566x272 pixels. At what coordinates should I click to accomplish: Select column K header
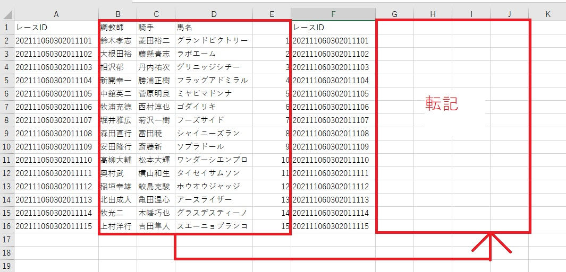(547, 14)
